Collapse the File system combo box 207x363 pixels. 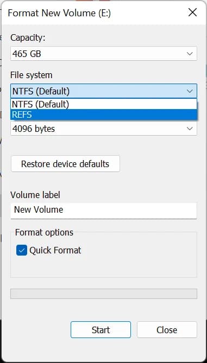104,91
